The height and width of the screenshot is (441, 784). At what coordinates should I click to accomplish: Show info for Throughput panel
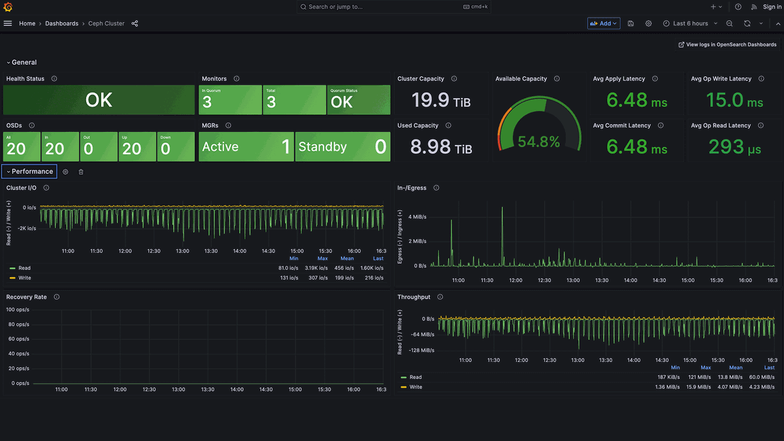coord(440,297)
